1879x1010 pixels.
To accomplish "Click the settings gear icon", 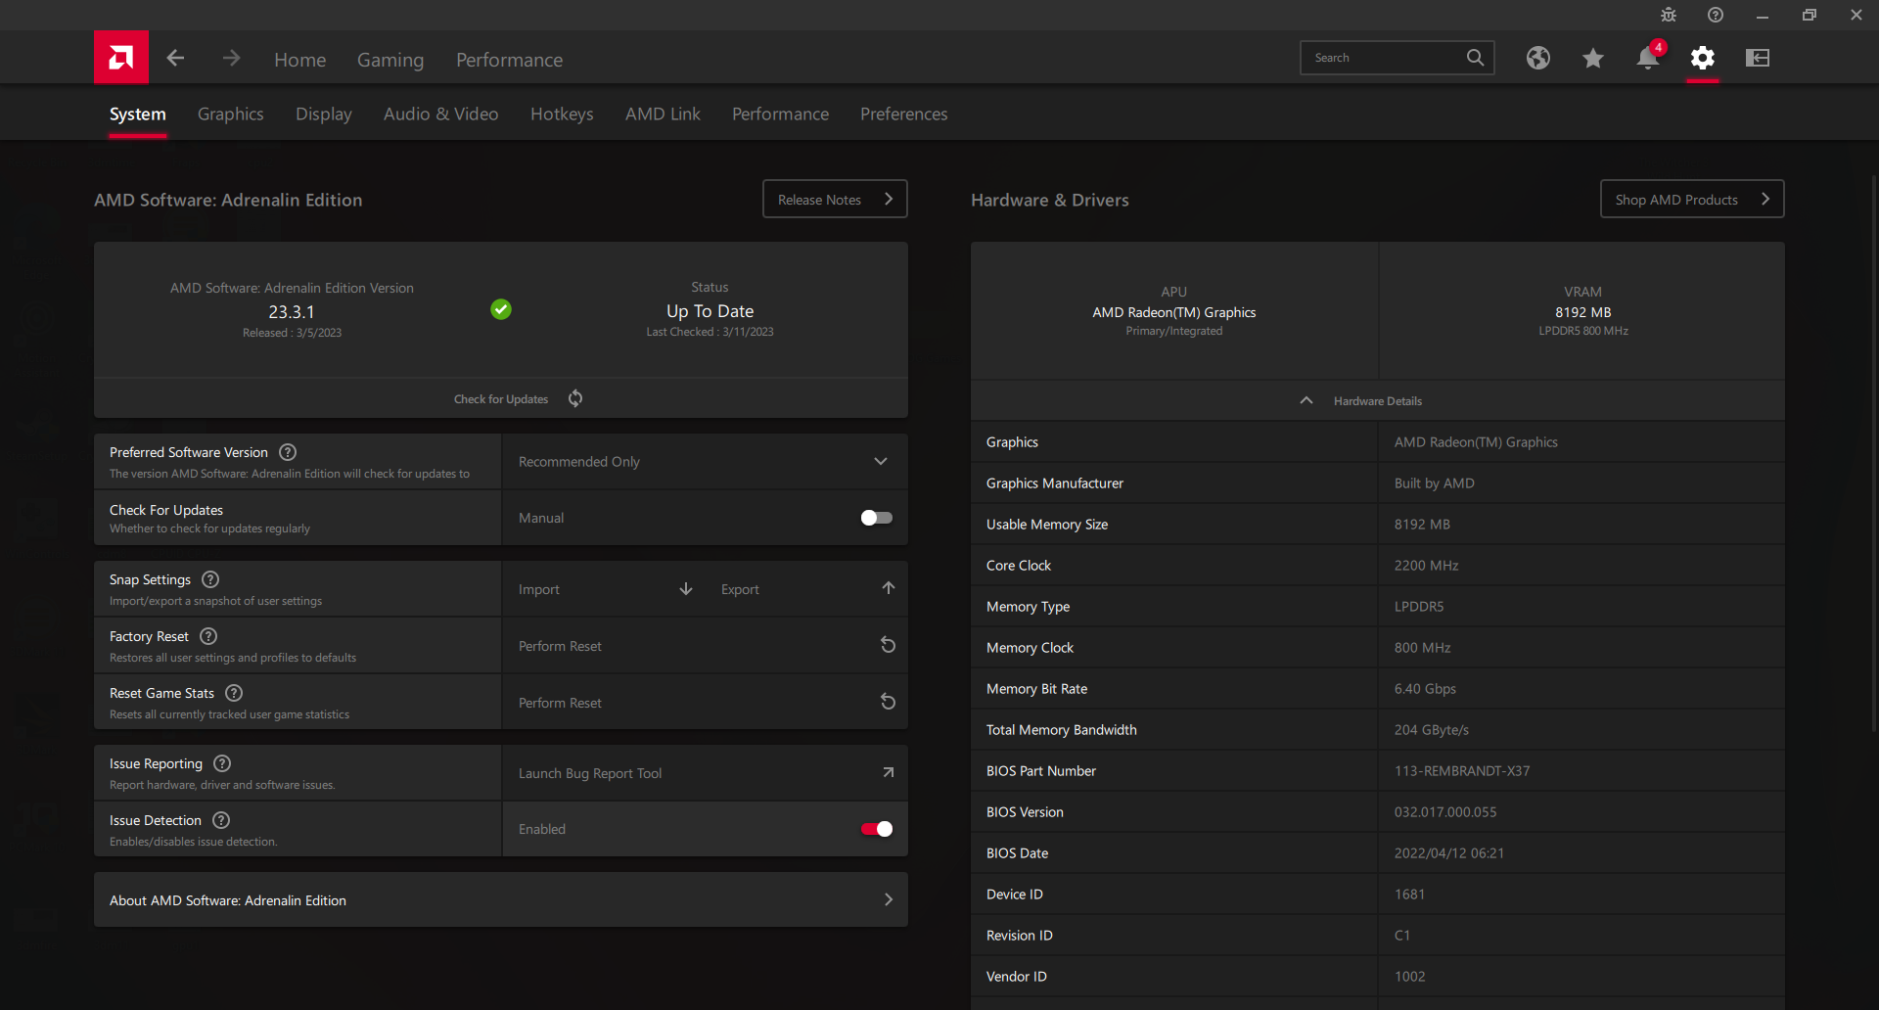I will pos(1702,59).
